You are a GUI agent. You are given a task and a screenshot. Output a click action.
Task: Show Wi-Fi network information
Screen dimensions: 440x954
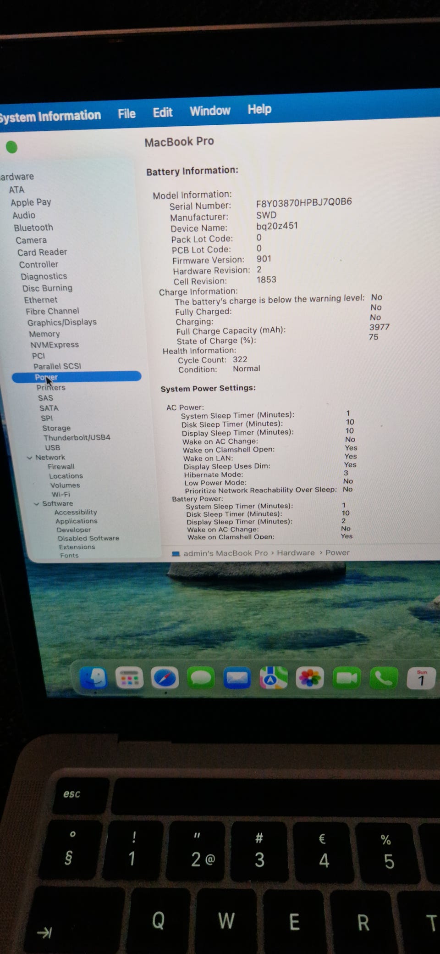pos(60,494)
